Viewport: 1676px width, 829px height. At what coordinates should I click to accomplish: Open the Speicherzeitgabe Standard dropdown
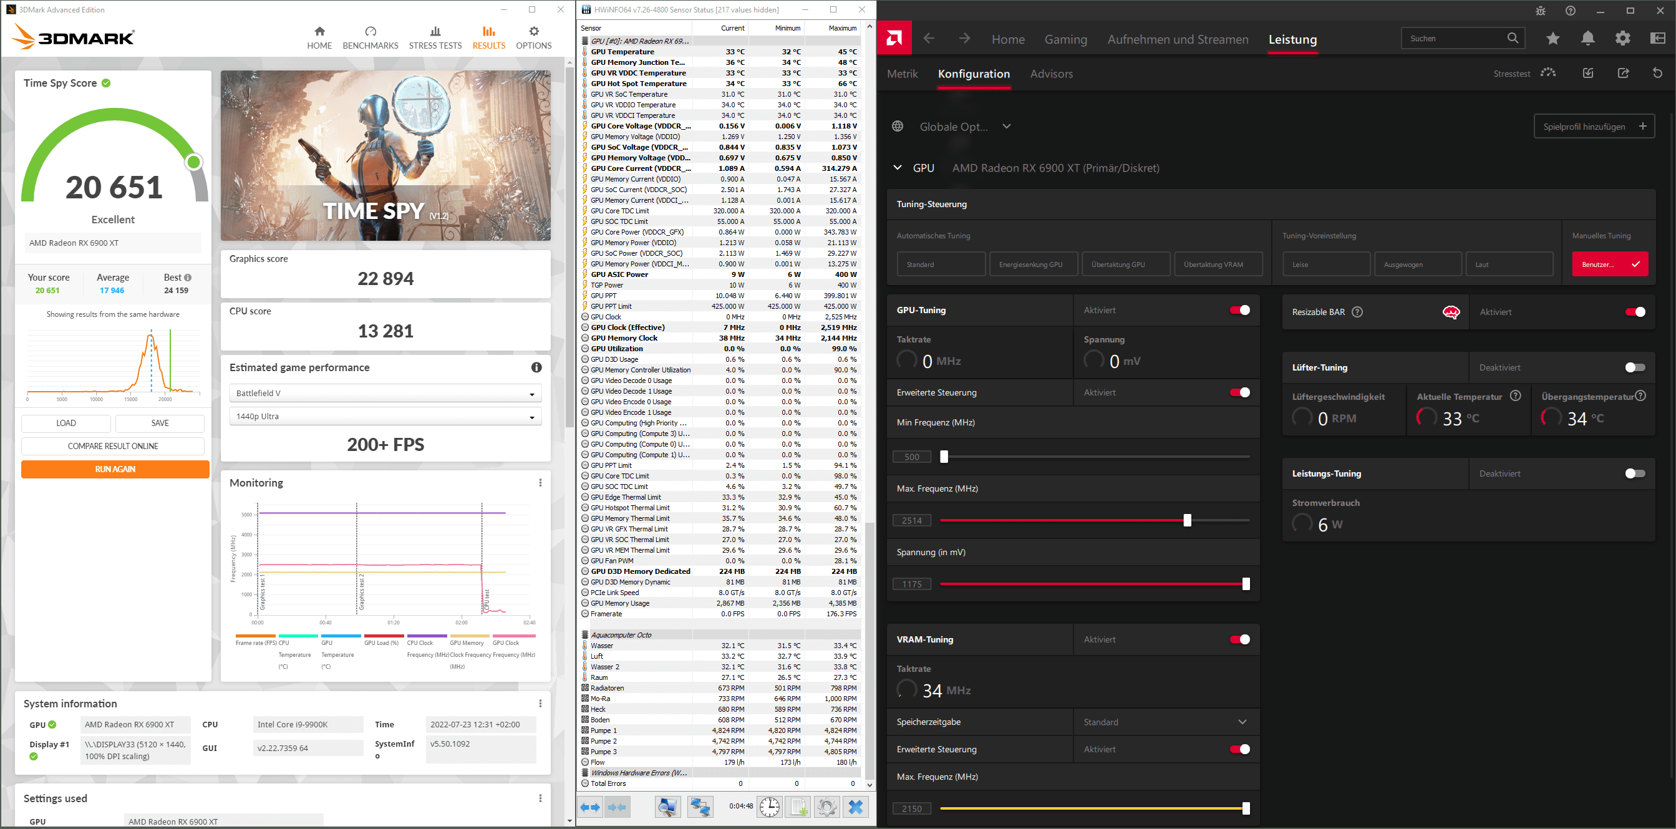pos(1166,722)
